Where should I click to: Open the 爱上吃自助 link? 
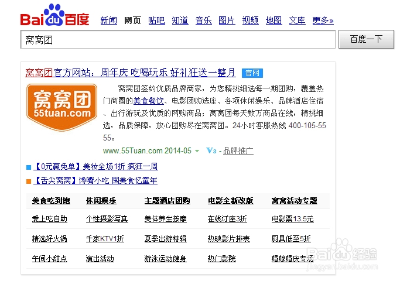tap(50, 219)
